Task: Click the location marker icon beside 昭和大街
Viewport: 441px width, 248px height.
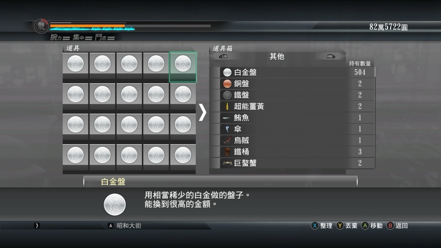Action: [111, 226]
